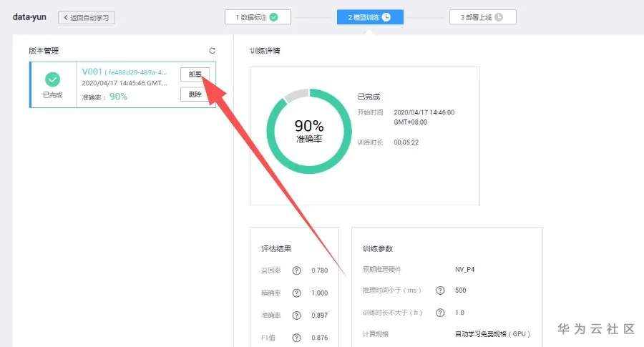This screenshot has height=347, width=644.
Task: Click green check icon in step 1 数据标注
Action: pyautogui.click(x=273, y=17)
